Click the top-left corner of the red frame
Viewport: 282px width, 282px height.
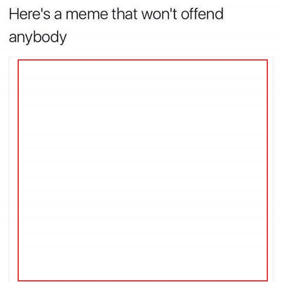[x=18, y=60]
